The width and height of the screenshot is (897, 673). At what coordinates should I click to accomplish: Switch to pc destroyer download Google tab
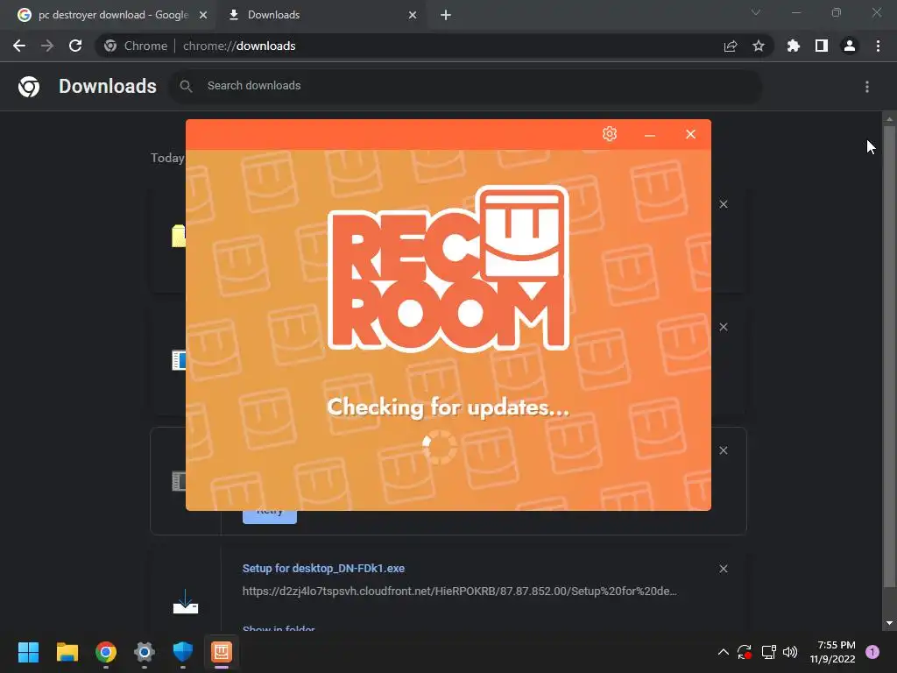pos(108,15)
